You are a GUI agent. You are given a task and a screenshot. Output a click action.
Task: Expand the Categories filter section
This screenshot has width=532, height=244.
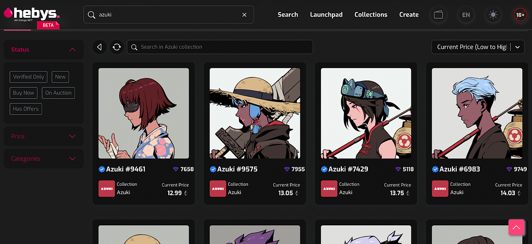(x=44, y=159)
